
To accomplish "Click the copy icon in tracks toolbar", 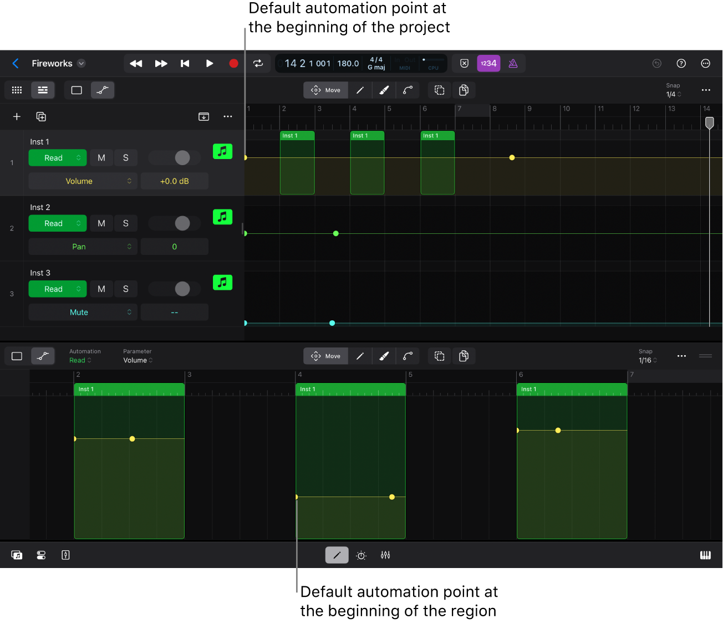I will pyautogui.click(x=464, y=90).
